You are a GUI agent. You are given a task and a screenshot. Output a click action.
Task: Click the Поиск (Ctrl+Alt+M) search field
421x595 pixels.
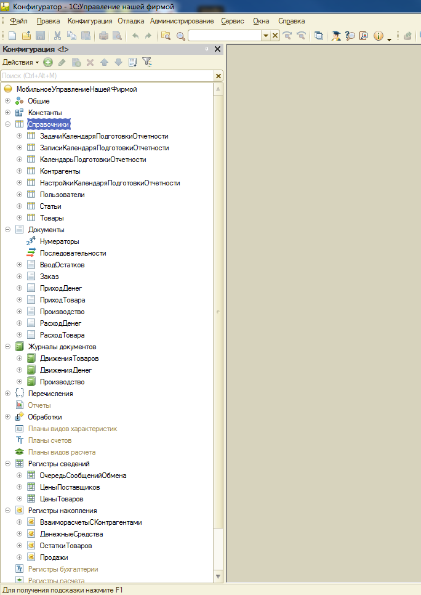107,76
